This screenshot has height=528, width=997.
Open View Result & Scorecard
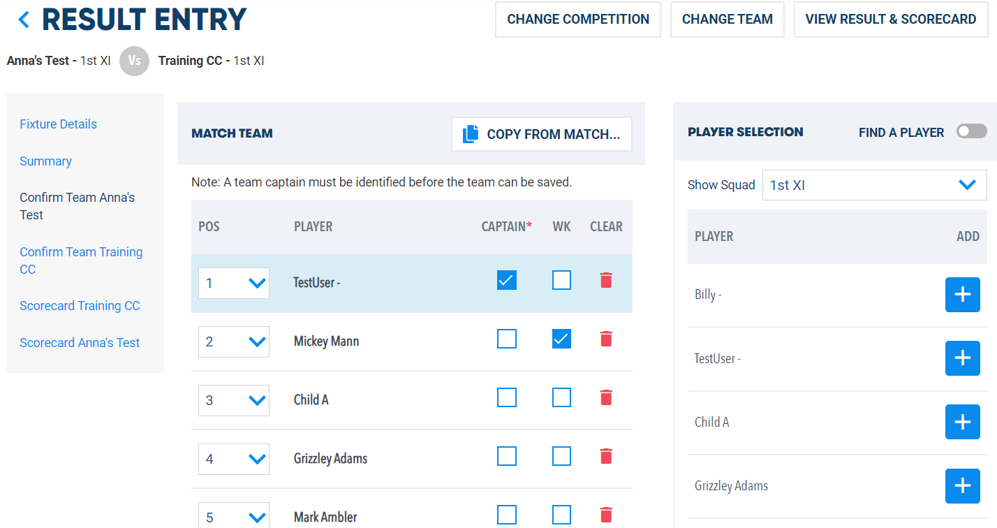click(x=890, y=19)
